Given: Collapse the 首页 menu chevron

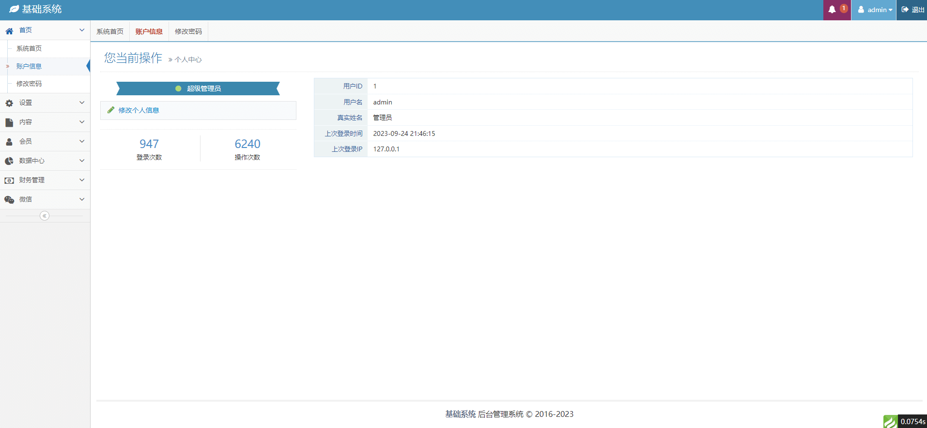Looking at the screenshot, I should coord(81,30).
